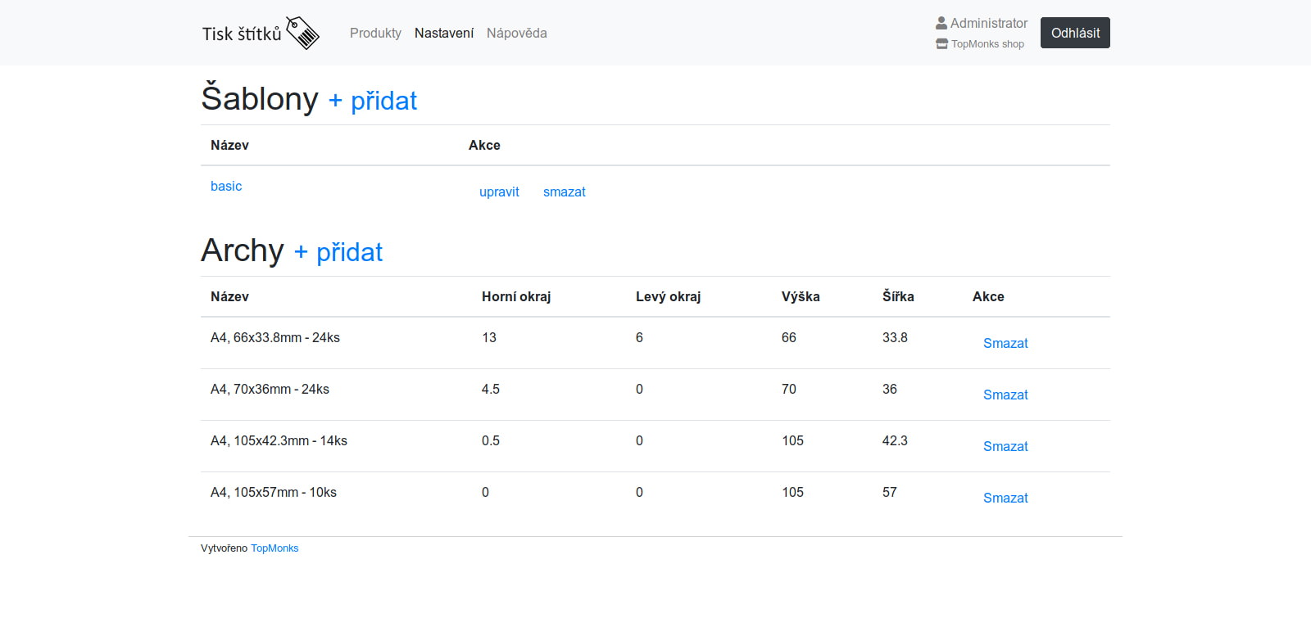The width and height of the screenshot is (1311, 627).
Task: Click the top margin value 13
Action: tap(489, 337)
